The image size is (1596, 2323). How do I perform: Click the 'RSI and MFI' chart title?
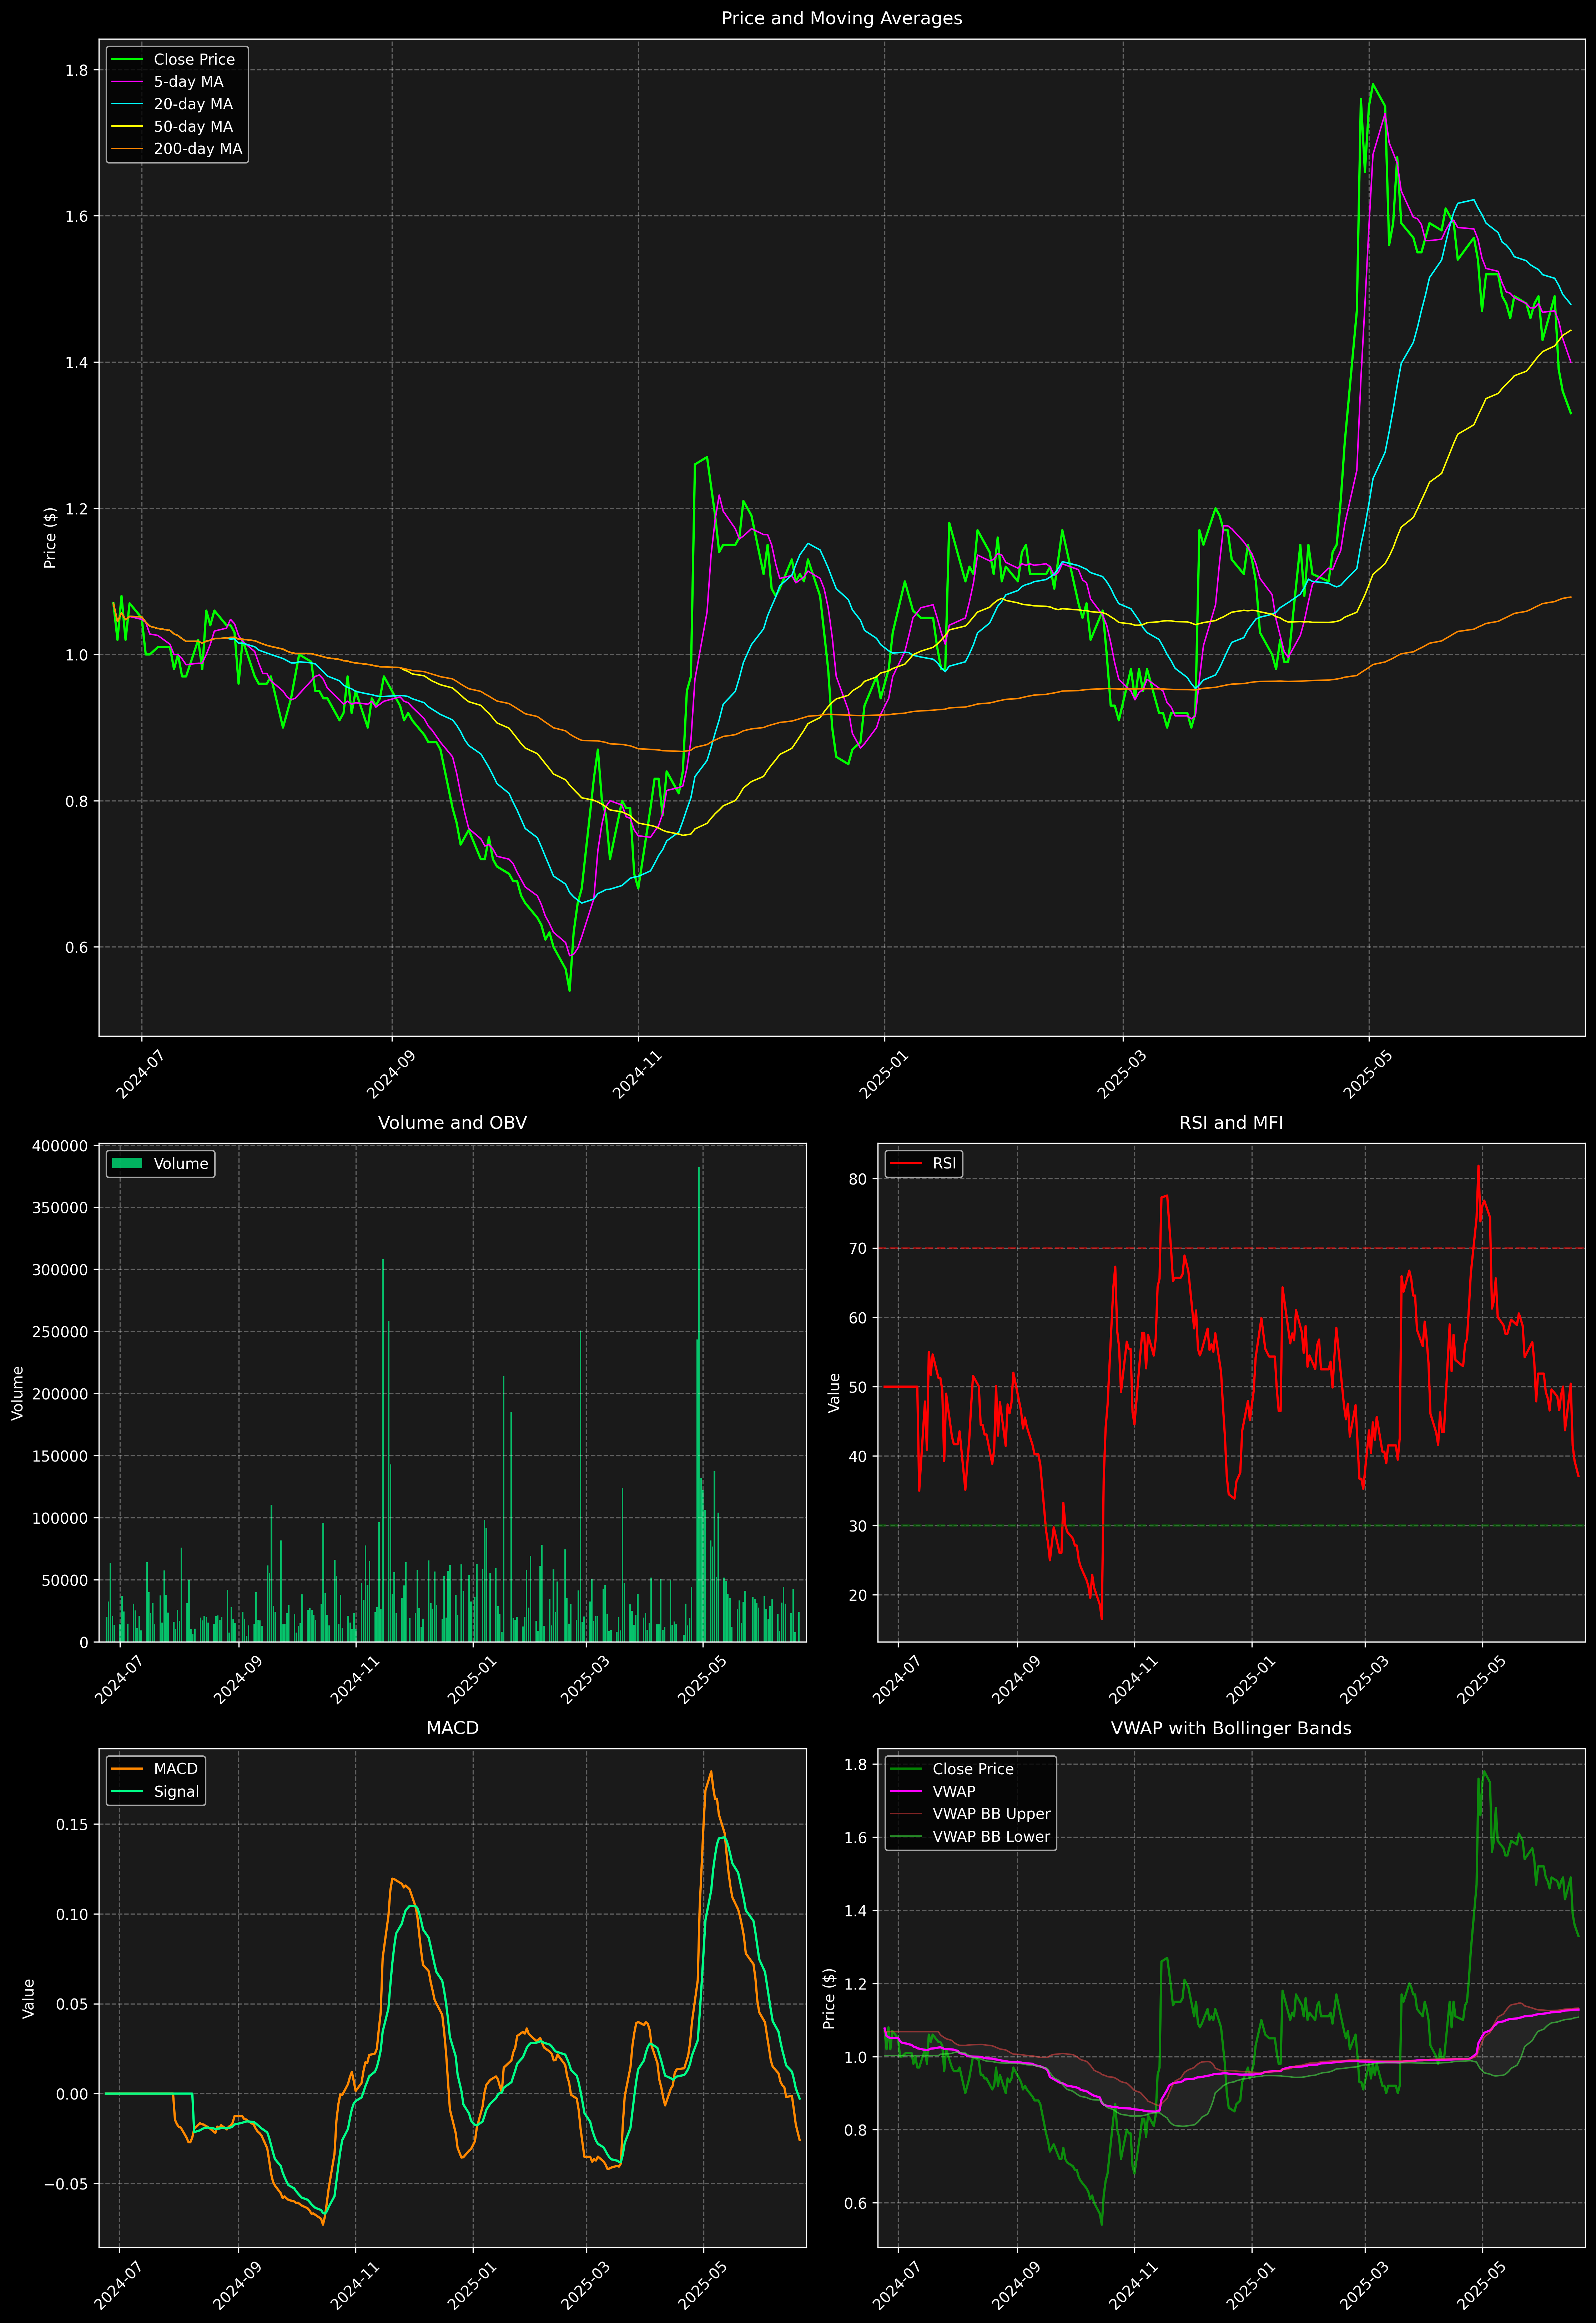1231,1123
